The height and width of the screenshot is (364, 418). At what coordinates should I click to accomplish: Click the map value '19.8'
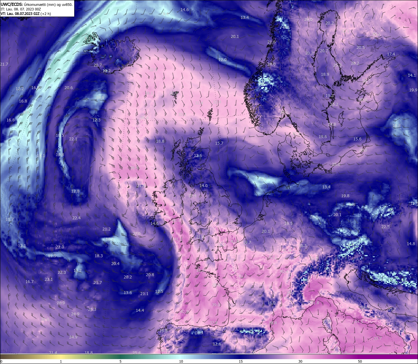point(345,196)
